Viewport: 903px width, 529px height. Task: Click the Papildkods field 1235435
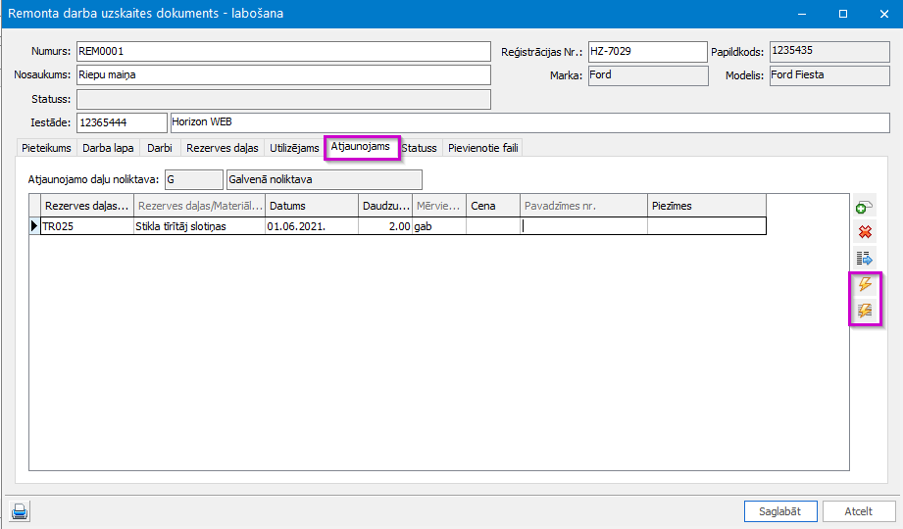(829, 51)
